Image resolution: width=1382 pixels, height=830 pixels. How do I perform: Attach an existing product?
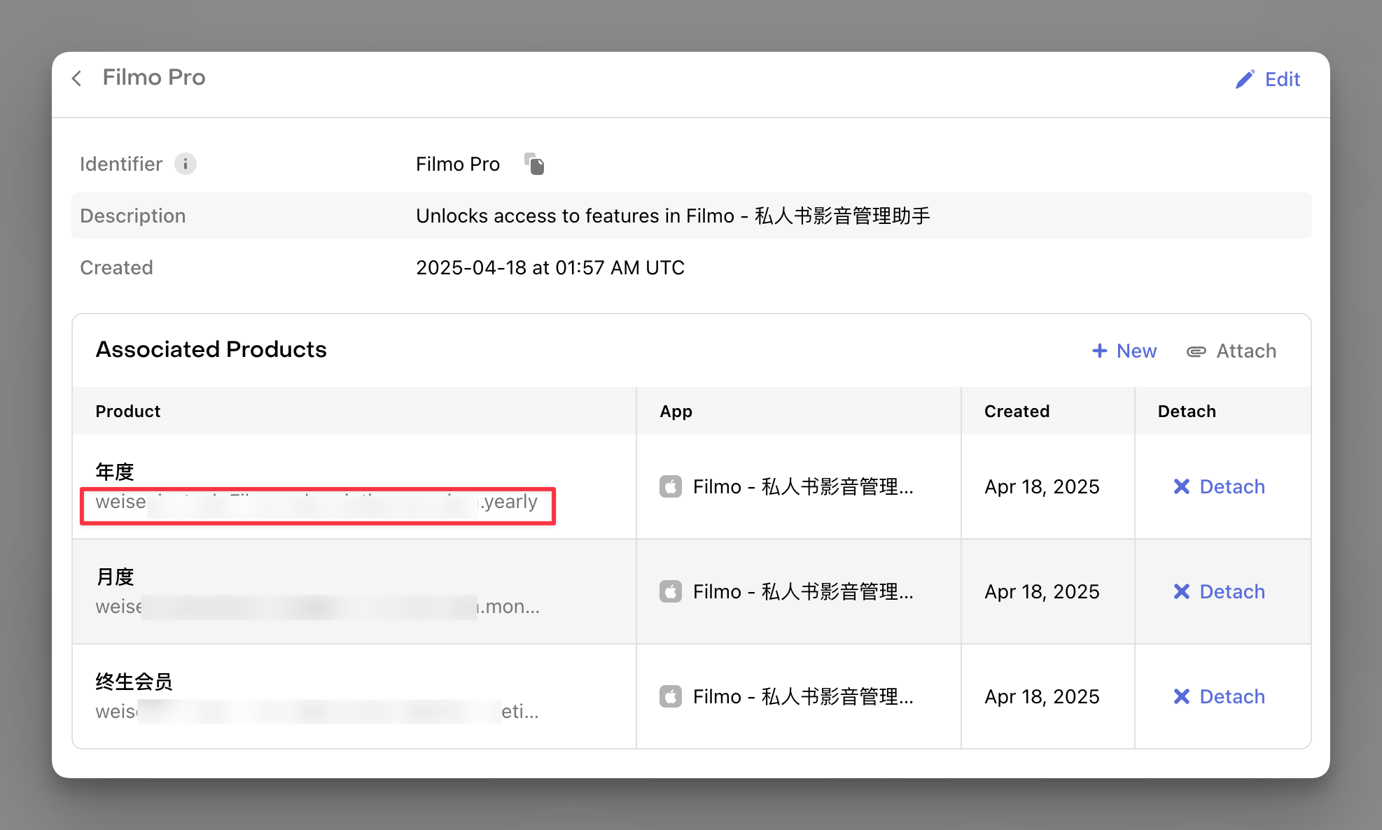coord(1245,351)
